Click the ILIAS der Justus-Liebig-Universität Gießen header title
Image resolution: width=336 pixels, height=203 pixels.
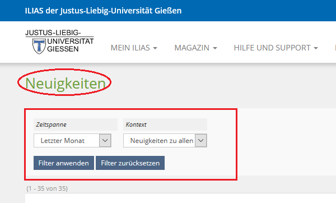(x=103, y=11)
